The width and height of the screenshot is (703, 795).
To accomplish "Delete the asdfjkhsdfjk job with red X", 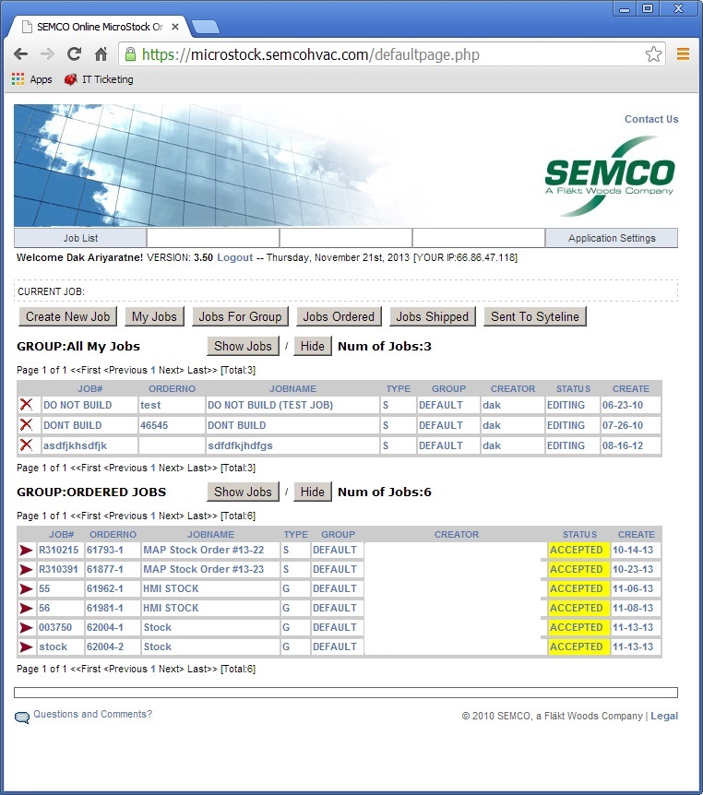I will pyautogui.click(x=26, y=445).
